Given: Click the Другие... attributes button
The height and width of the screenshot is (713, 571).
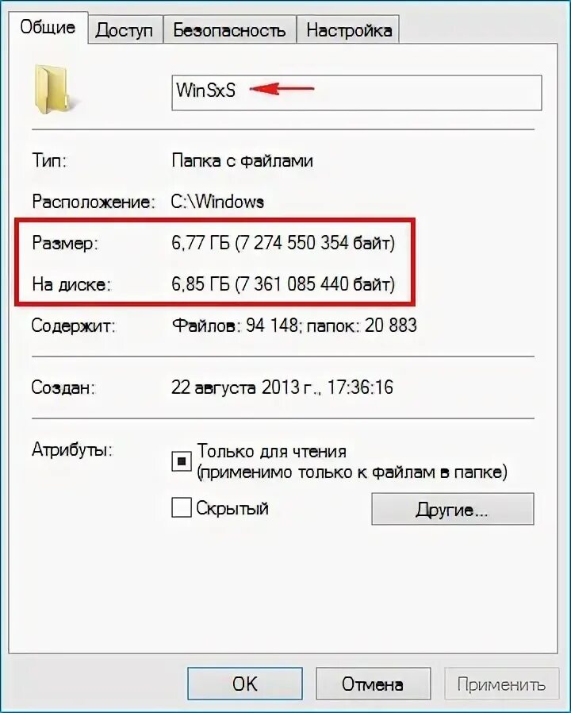Looking at the screenshot, I should [453, 509].
